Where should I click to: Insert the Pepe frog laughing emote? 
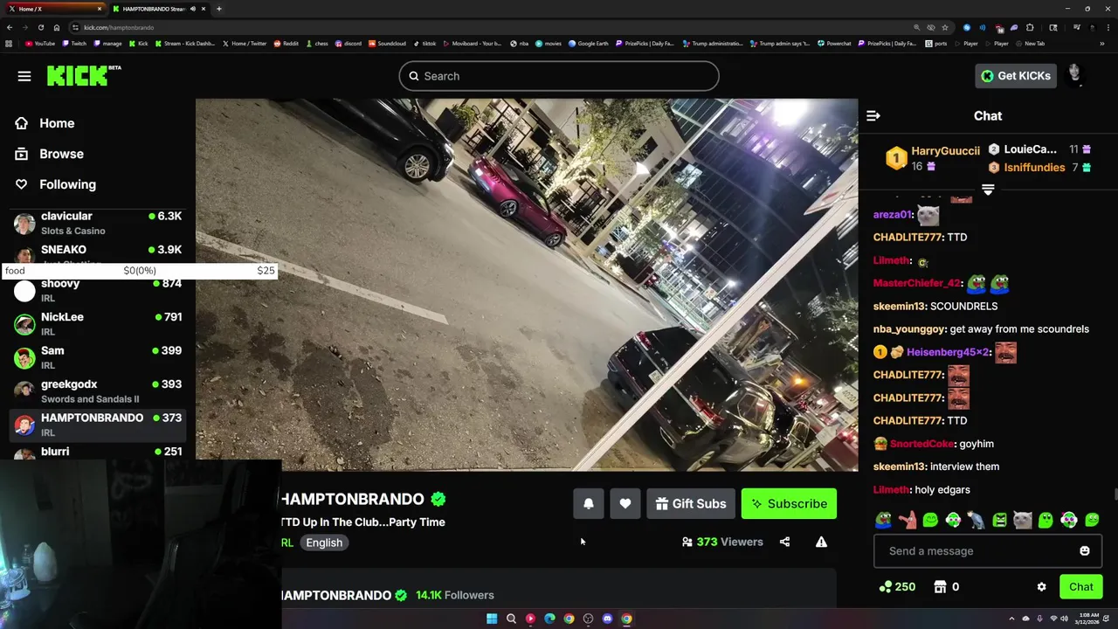click(884, 521)
